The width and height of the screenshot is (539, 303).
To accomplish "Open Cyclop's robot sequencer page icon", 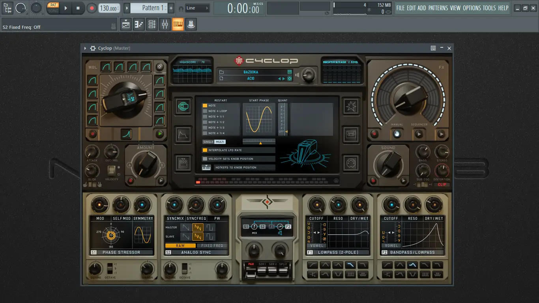I will point(183,163).
